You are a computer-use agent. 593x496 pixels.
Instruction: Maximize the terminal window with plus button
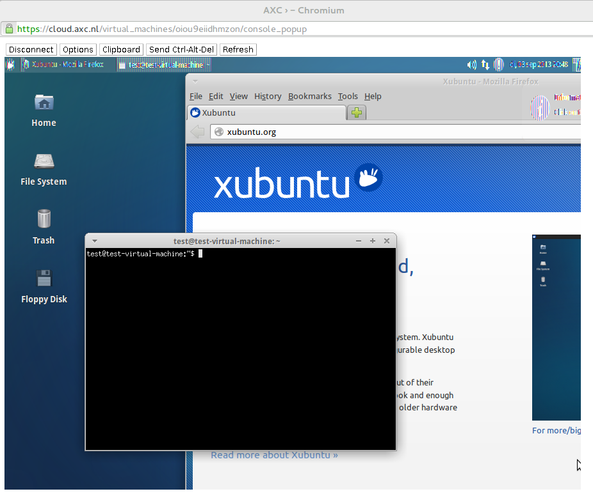373,241
